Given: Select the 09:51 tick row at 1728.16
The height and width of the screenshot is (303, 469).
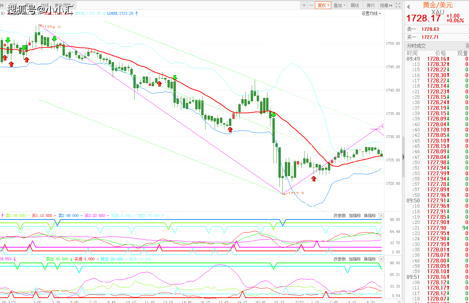Looking at the screenshot, I should coord(437,277).
